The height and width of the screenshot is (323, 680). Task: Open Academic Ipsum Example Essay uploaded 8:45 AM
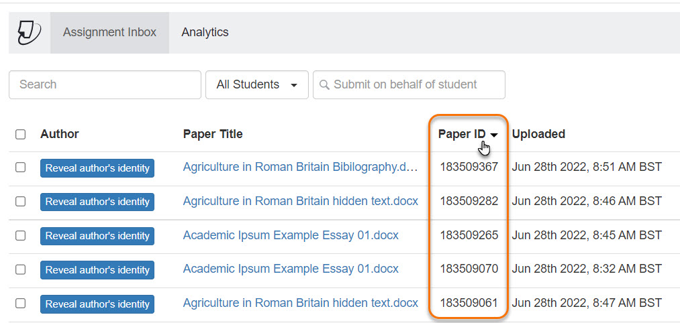click(x=291, y=235)
